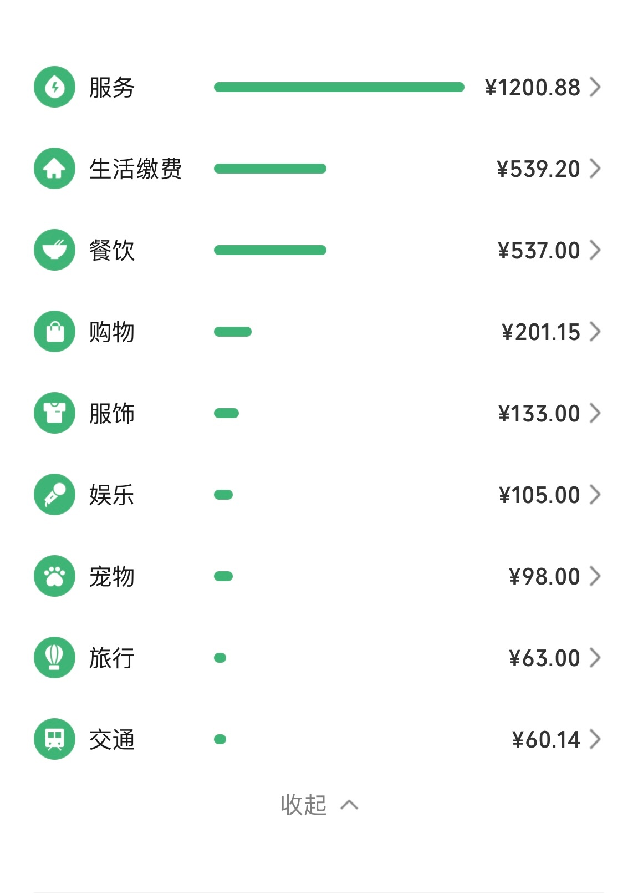Tap the 娱乐 microphone icon

(x=54, y=495)
